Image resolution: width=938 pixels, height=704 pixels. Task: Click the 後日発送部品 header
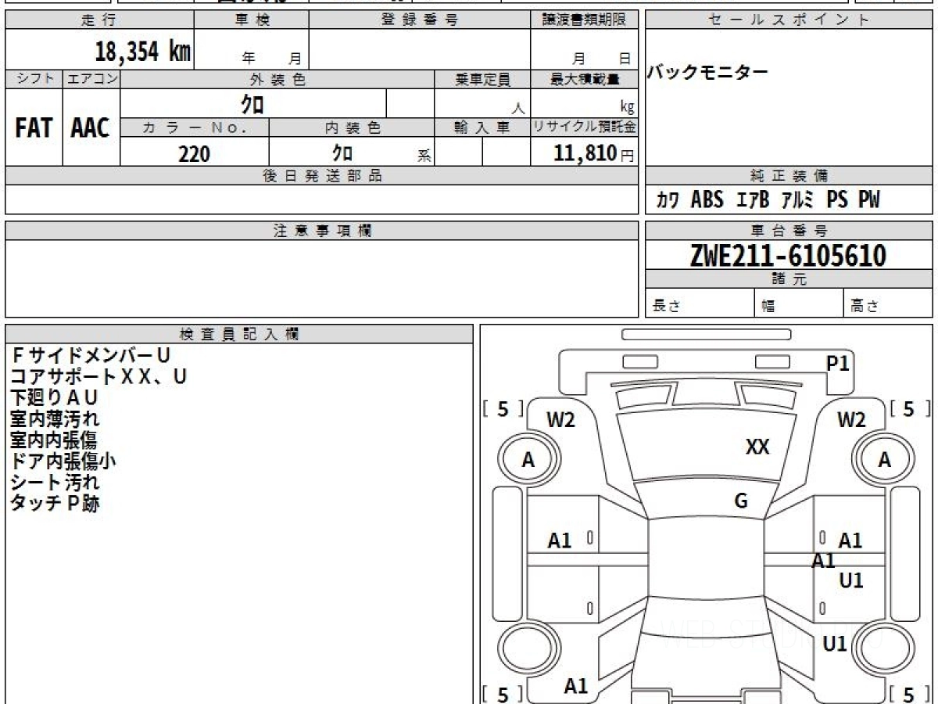tap(322, 176)
